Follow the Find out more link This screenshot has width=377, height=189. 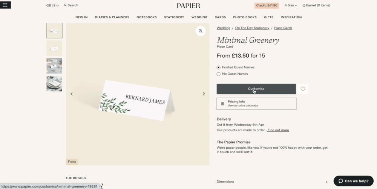(278, 130)
